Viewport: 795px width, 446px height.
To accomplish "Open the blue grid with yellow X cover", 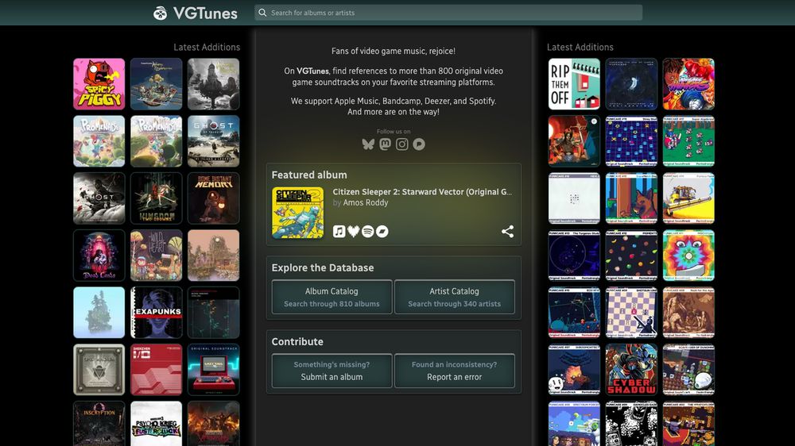I will (631, 141).
